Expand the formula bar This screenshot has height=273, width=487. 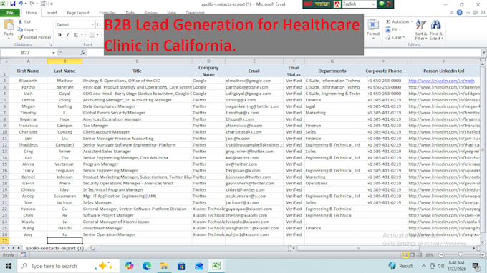point(483,53)
